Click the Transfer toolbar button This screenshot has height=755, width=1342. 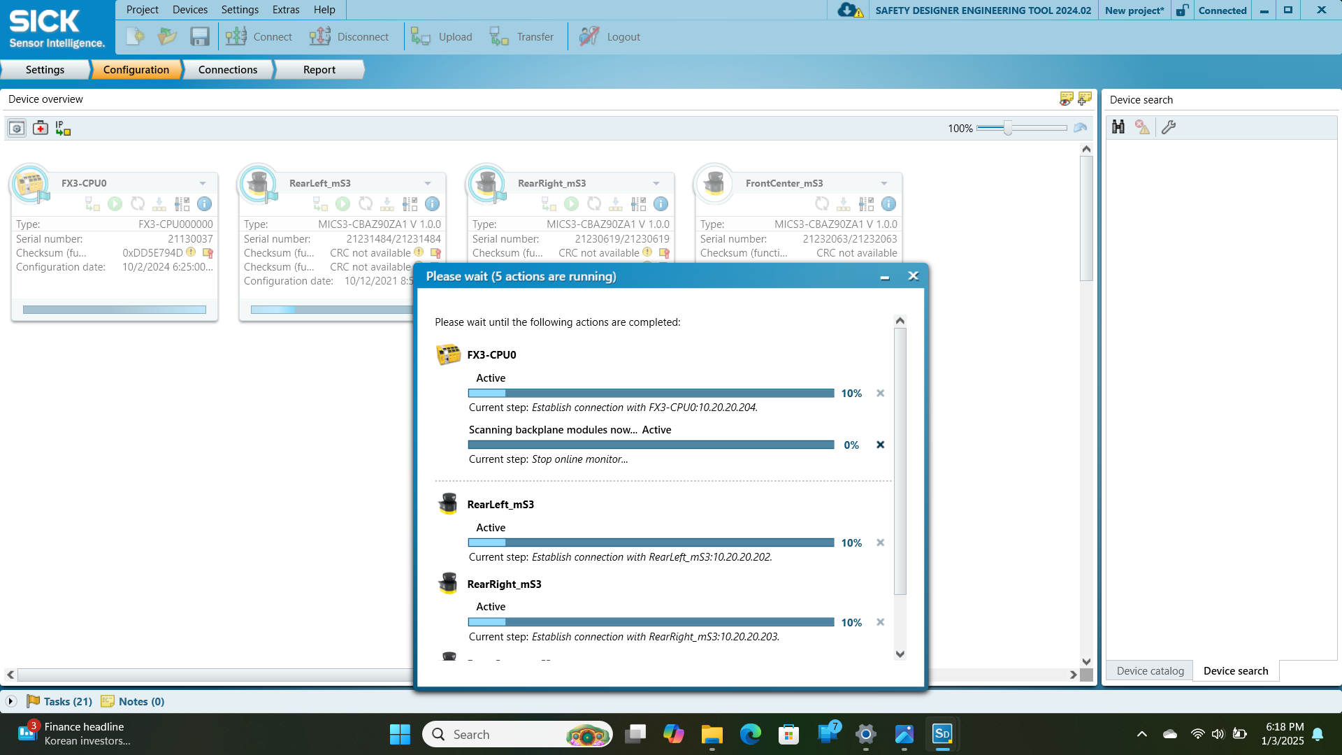coord(521,36)
